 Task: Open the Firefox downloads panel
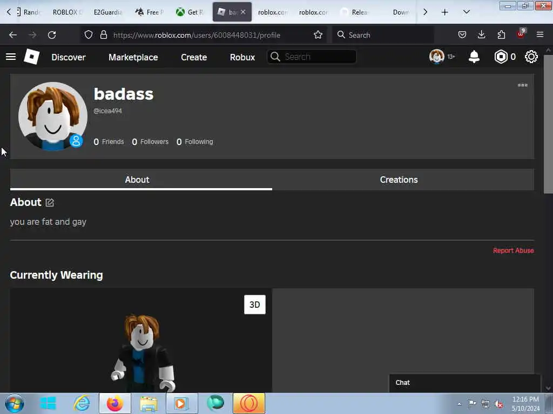[481, 35]
